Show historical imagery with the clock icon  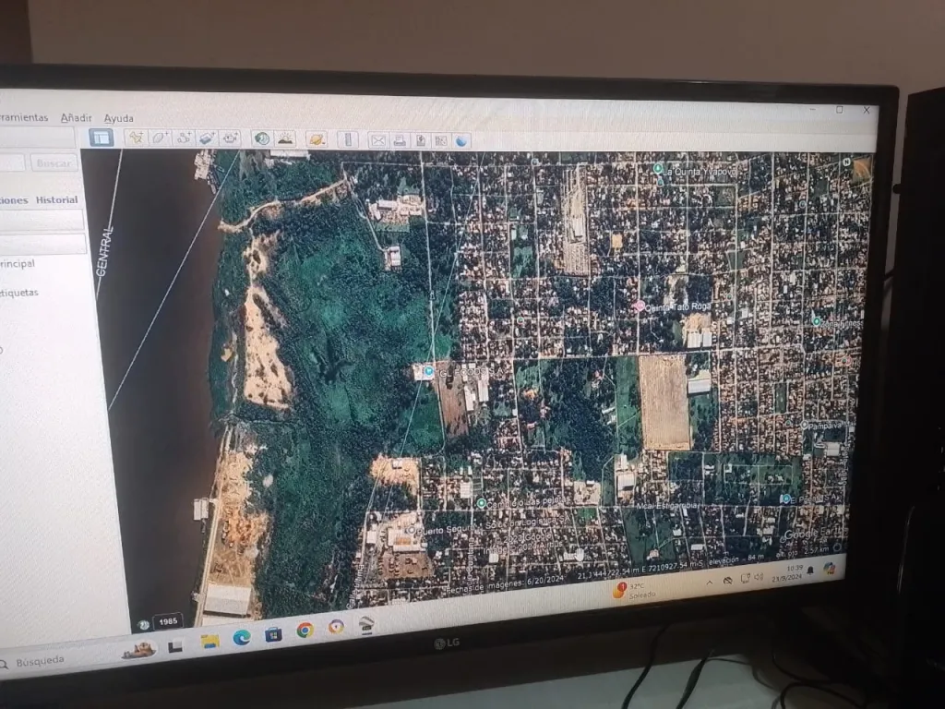[x=261, y=138]
